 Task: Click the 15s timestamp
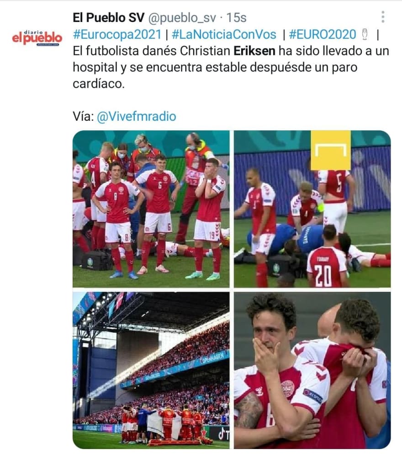[x=236, y=18]
